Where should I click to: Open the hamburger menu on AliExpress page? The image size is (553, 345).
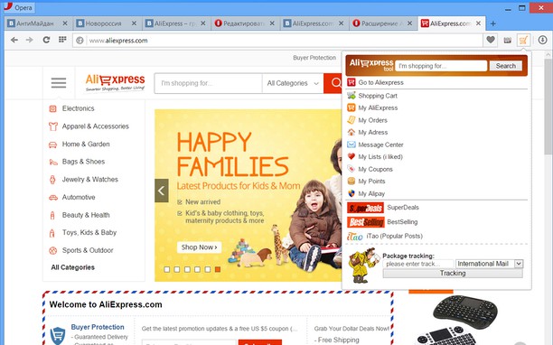pyautogui.click(x=59, y=83)
